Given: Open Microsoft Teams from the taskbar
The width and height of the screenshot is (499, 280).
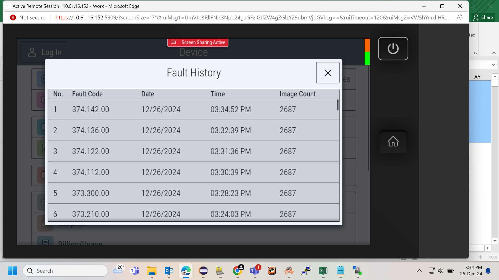Looking at the screenshot, I should pyautogui.click(x=135, y=271).
